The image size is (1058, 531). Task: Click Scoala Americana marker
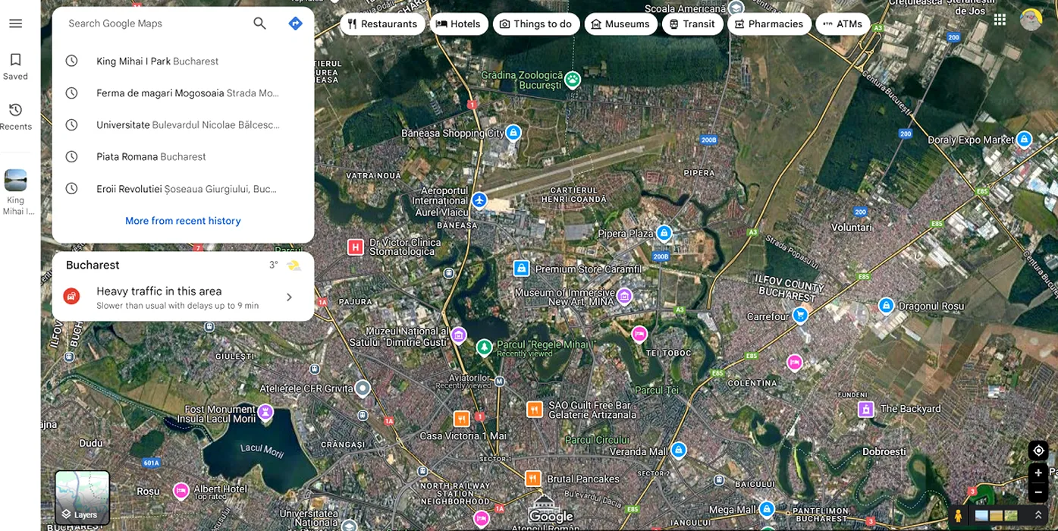pyautogui.click(x=736, y=8)
